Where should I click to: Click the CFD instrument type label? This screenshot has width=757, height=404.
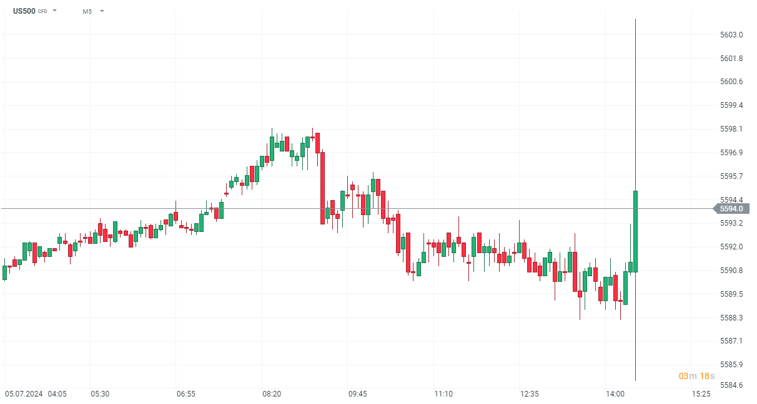42,11
